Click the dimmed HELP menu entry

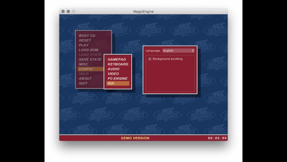point(84,74)
